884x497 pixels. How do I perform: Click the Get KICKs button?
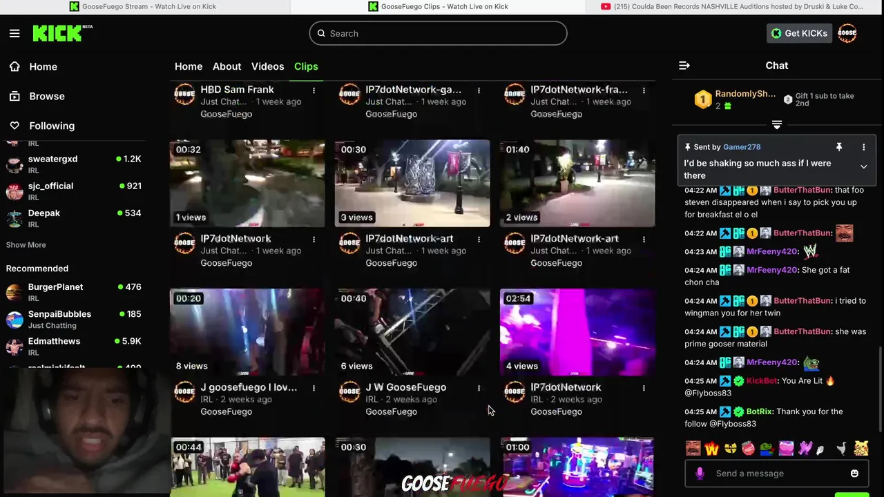[x=799, y=33]
